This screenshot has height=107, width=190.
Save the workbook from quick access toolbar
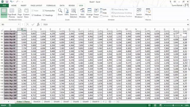click(7, 2)
